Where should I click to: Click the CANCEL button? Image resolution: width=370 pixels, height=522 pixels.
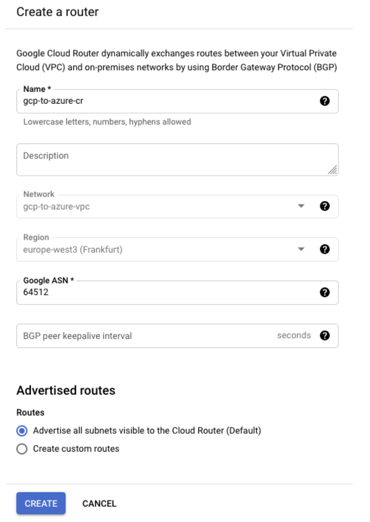pyautogui.click(x=99, y=503)
